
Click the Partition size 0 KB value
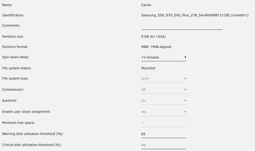[153, 37]
